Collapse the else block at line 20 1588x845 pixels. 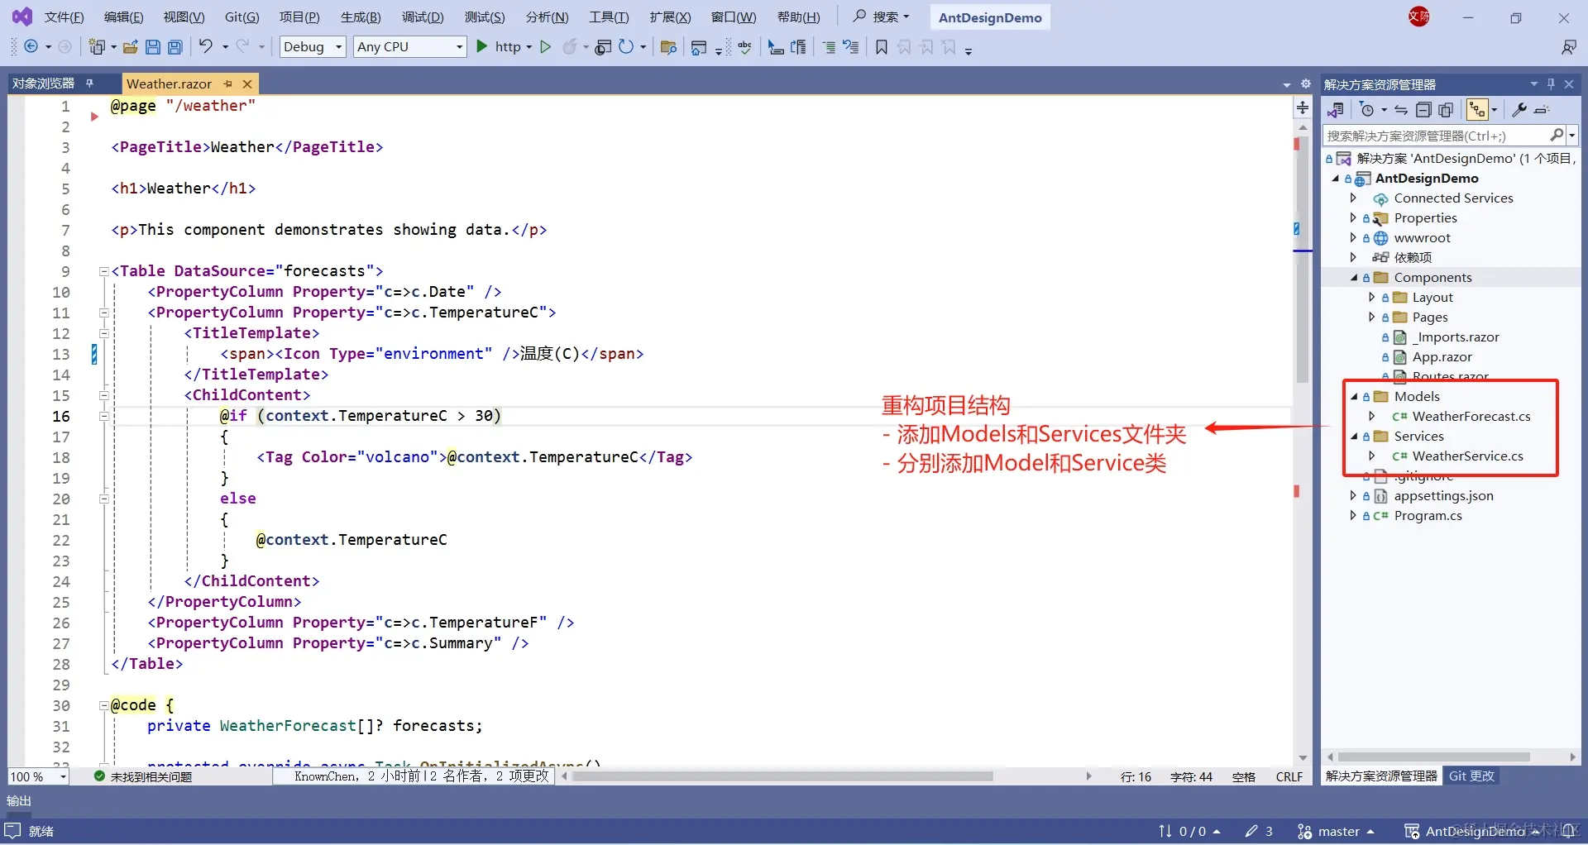(x=104, y=499)
